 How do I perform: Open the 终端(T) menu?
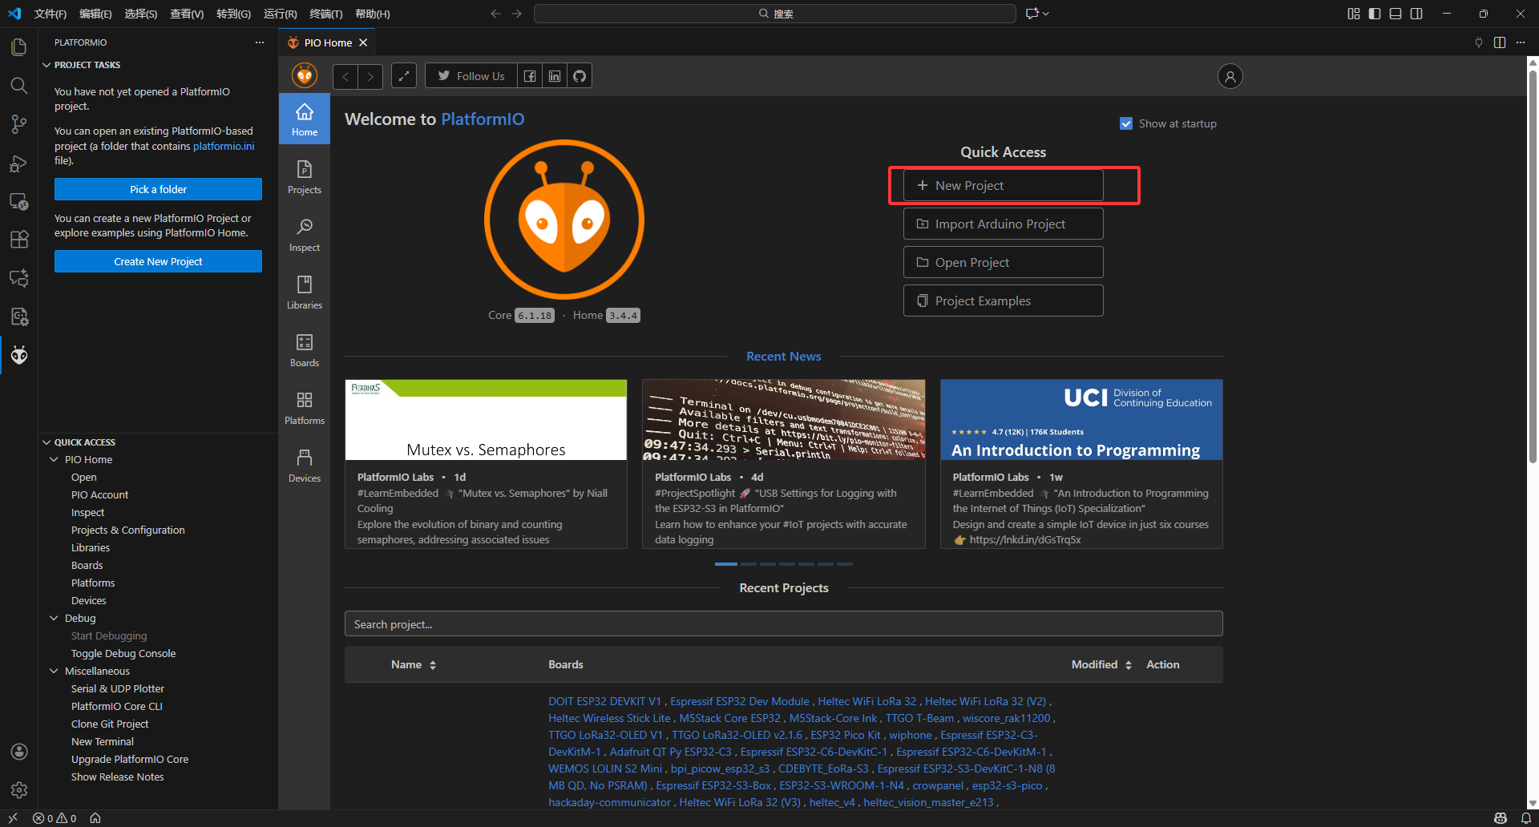point(325,14)
